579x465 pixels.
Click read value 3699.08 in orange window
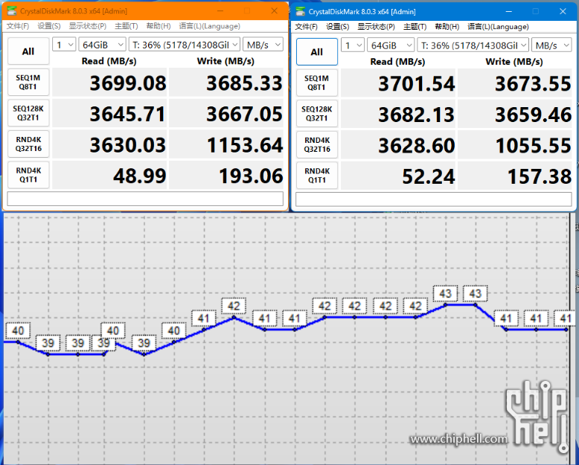click(x=109, y=83)
